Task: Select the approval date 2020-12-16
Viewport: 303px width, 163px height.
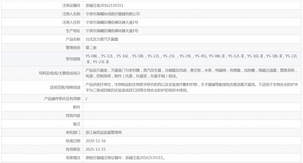Action: (96, 141)
